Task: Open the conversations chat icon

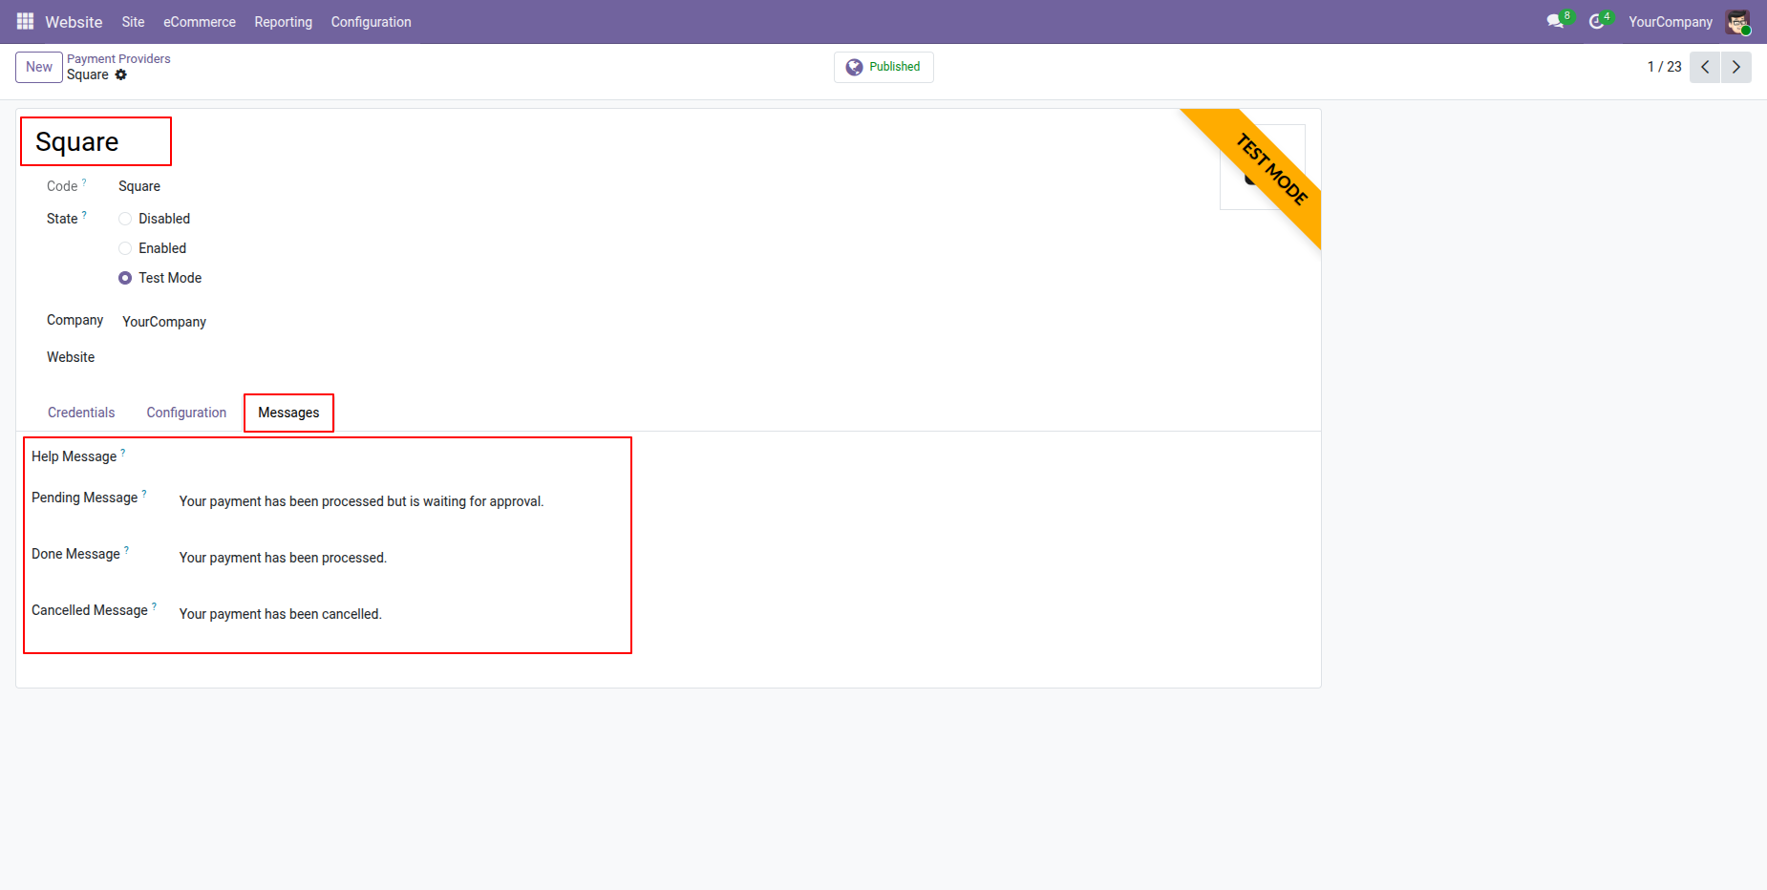Action: pos(1556,21)
